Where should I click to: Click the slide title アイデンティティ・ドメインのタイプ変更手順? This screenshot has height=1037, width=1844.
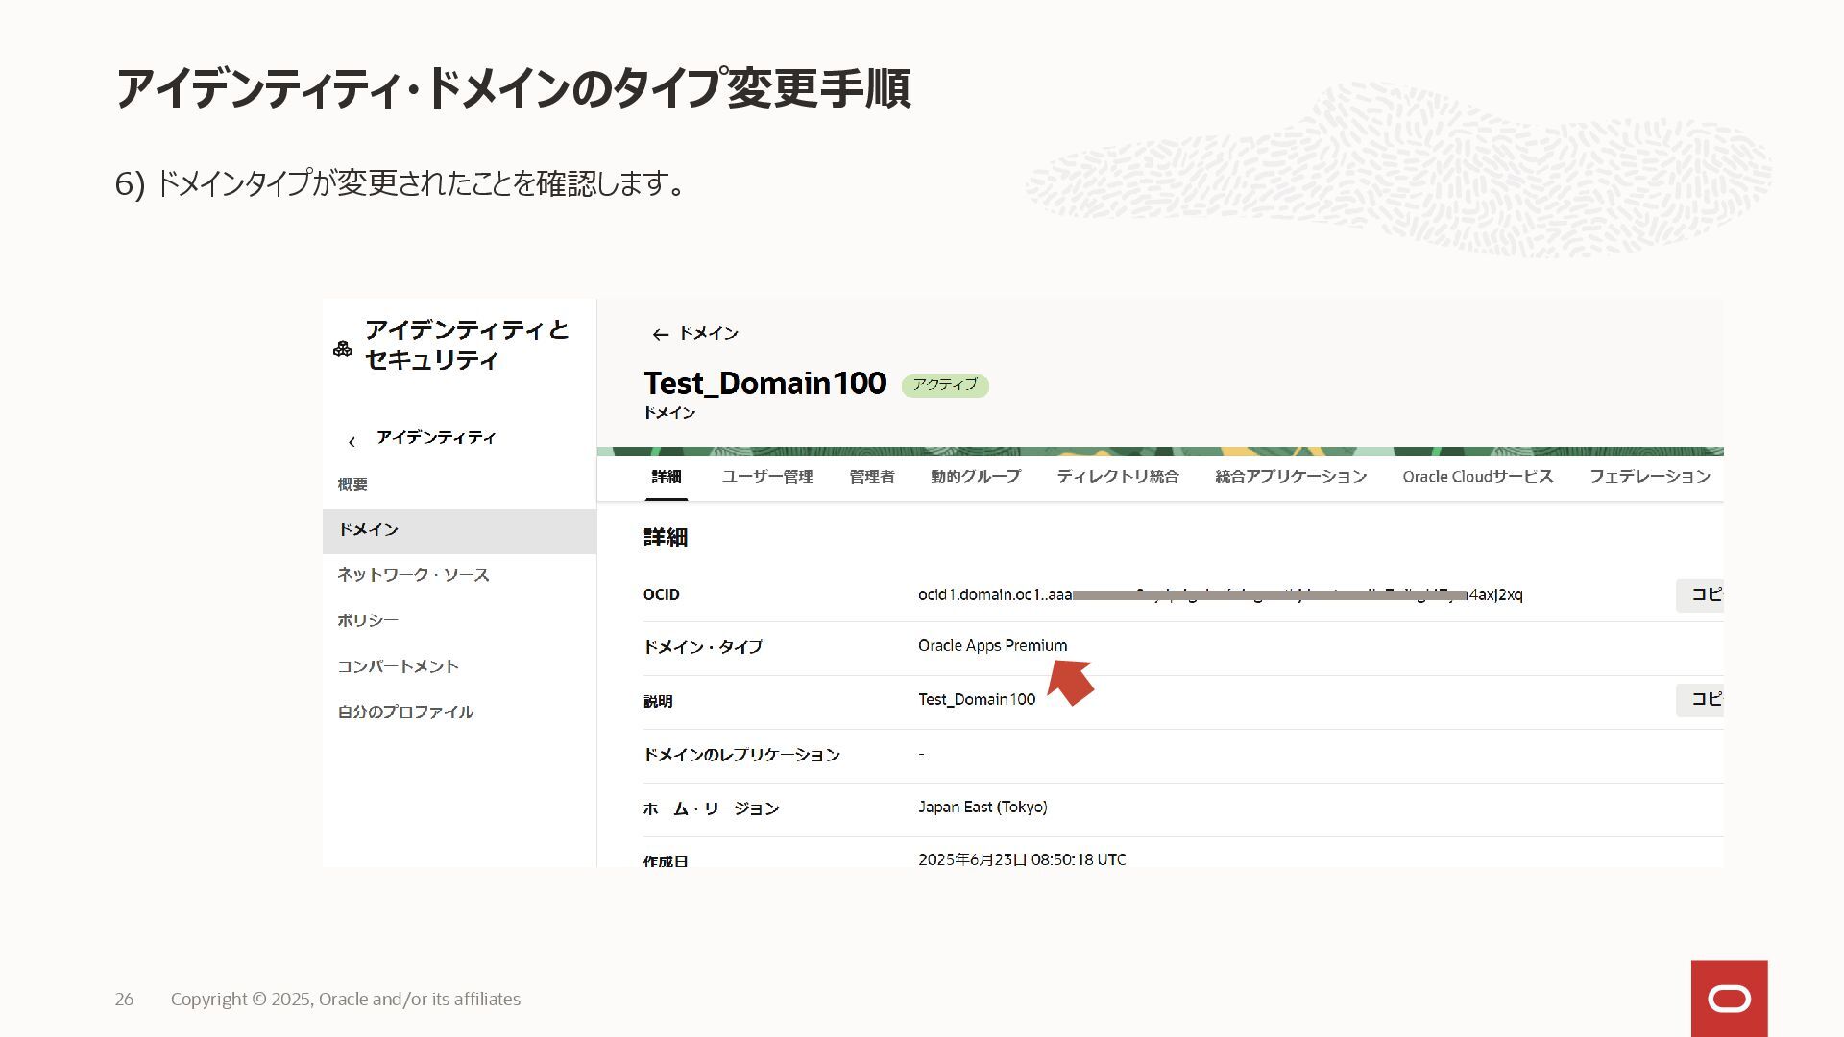[x=513, y=88]
